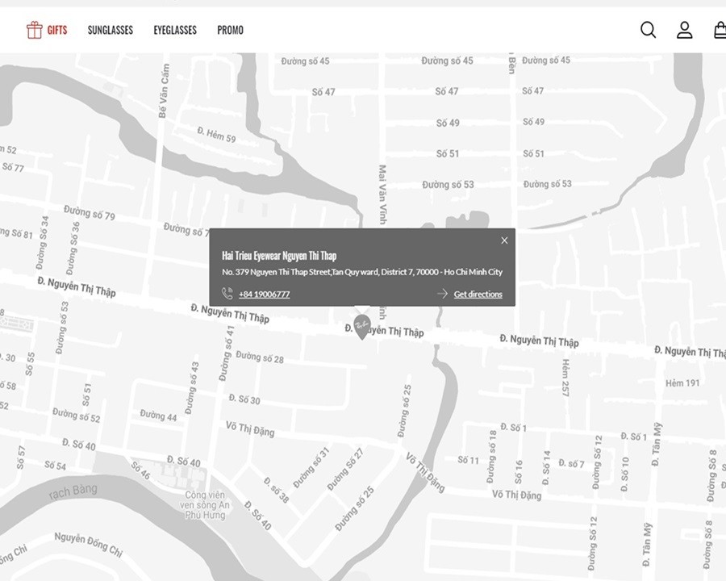Click the arrow icon beside Get directions
Screen dimensions: 726x581
(442, 294)
